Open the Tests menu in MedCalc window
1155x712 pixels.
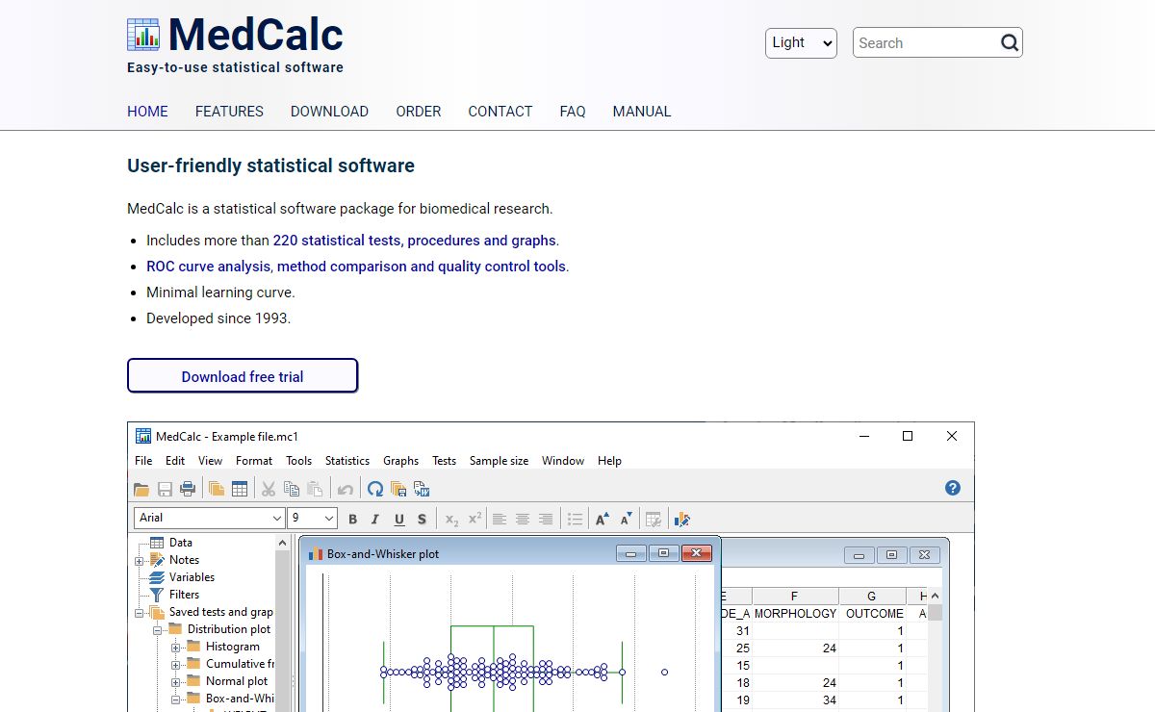pos(444,461)
